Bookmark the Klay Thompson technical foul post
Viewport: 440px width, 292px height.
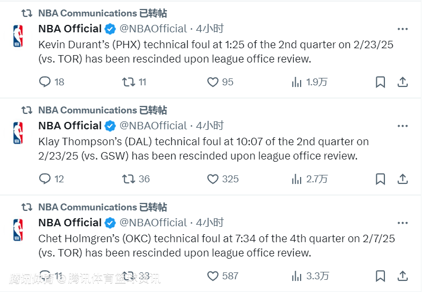(380, 179)
